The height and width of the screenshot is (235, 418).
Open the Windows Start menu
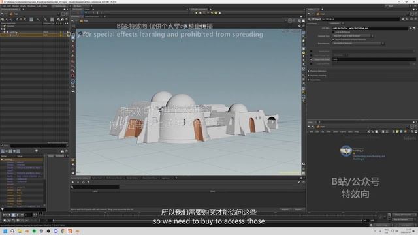[5, 231]
